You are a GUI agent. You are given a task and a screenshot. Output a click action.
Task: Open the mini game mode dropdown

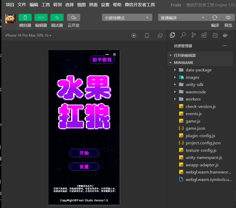click(127, 18)
